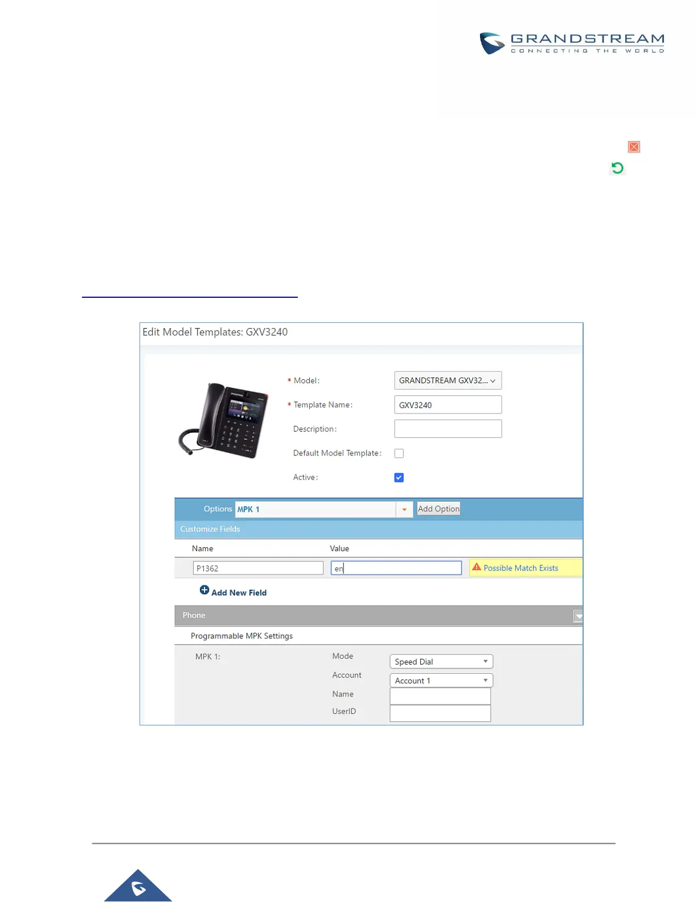The width and height of the screenshot is (697, 902).
Task: Open the Account dropdown showing Account 1
Action: point(441,680)
